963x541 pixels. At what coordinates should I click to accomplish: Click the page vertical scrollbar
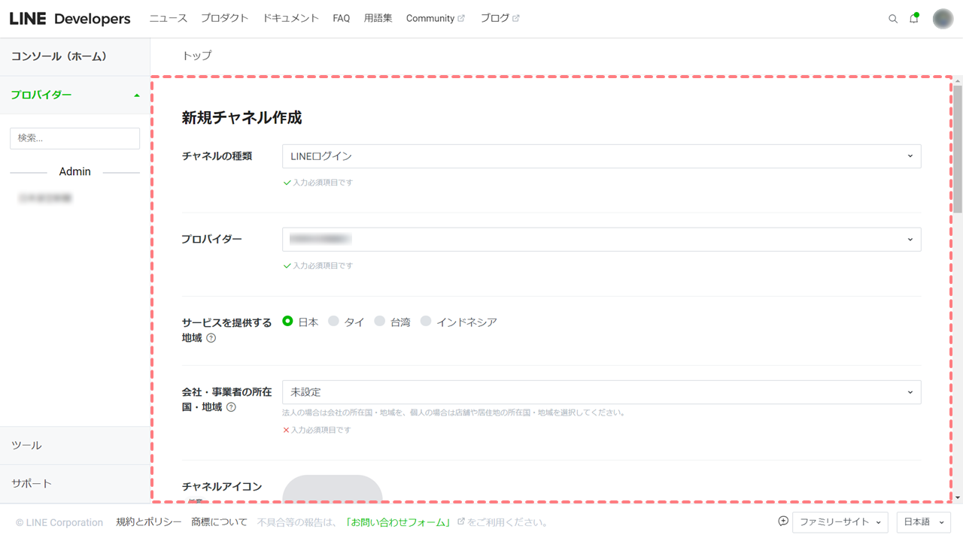958,149
